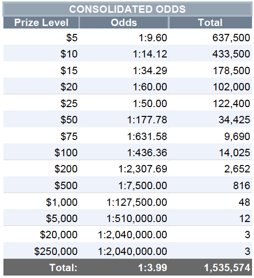Click the 637,500 total cell

pyautogui.click(x=210, y=37)
